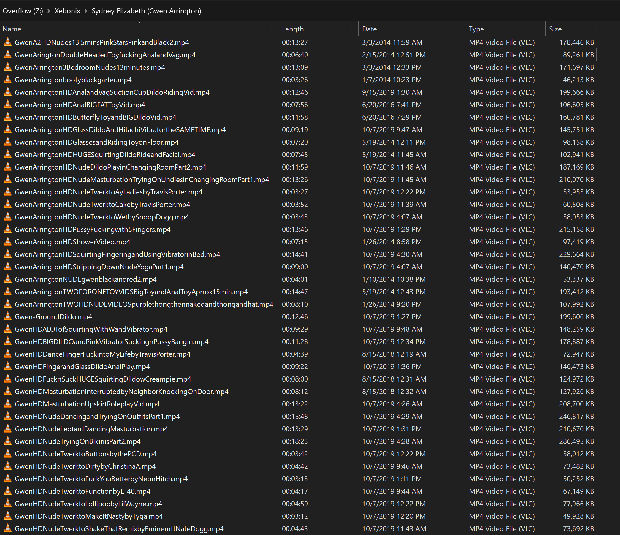The image size is (620, 535).
Task: Click the VLC icon of the 72,947 KB file
Action: pyautogui.click(x=8, y=354)
